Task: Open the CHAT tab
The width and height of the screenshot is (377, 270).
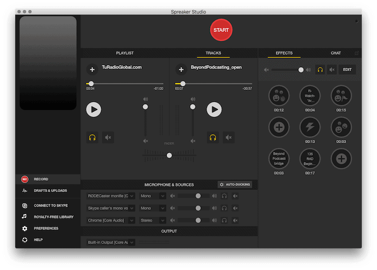Action: tap(336, 53)
